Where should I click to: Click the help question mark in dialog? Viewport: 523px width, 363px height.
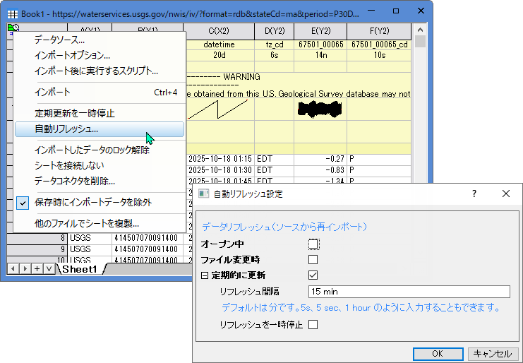point(474,194)
